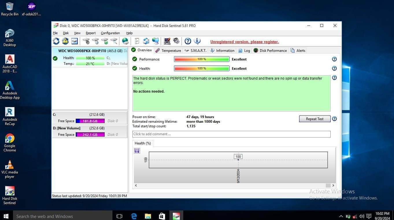Screen dimensions: 394x220
Task: Click the disk icon with clock
Action: (95, 41)
